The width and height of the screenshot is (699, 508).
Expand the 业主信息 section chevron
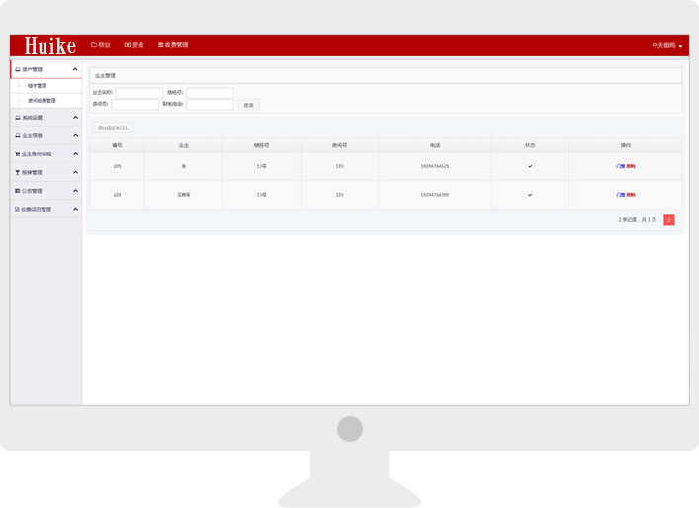coord(75,135)
